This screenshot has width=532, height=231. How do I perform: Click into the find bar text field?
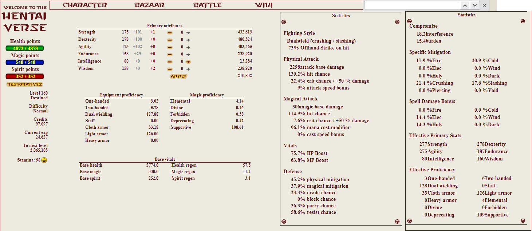(412, 5)
